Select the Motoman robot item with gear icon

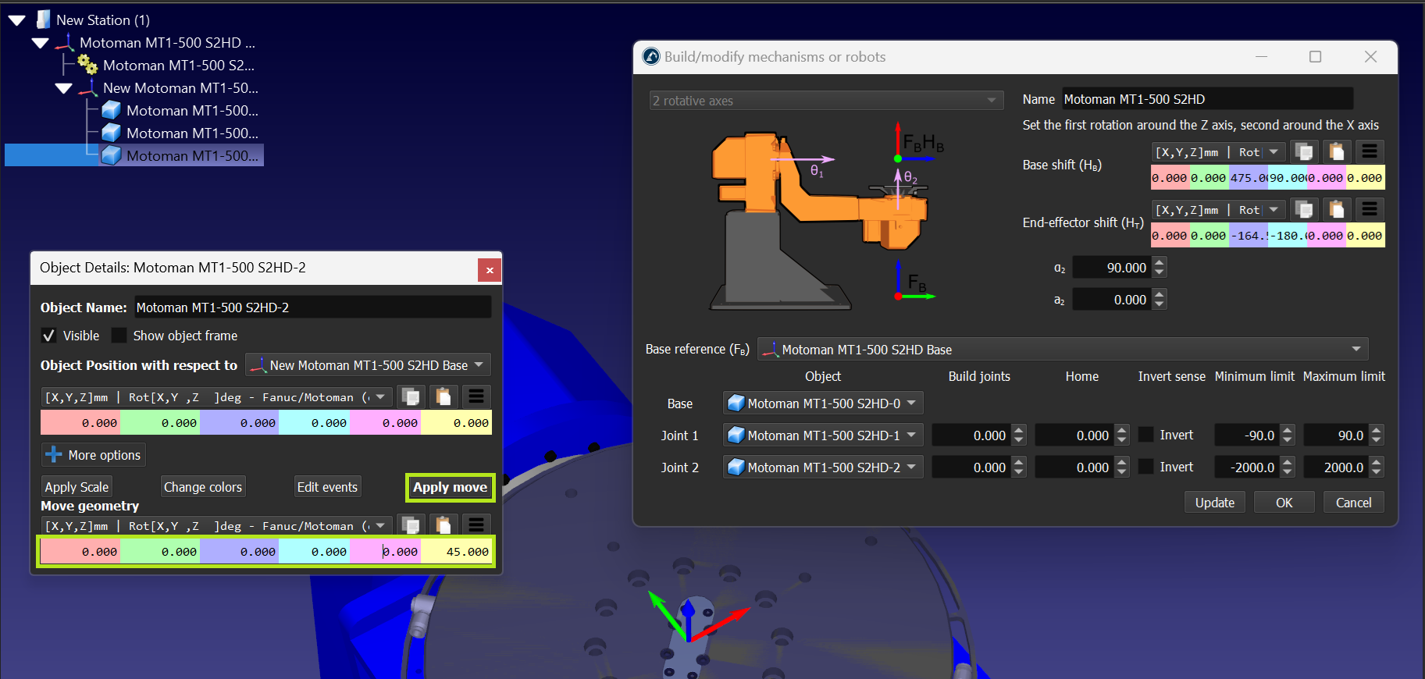pos(177,66)
